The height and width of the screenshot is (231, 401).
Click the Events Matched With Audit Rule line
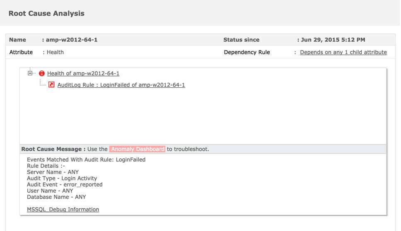[x=86, y=160]
